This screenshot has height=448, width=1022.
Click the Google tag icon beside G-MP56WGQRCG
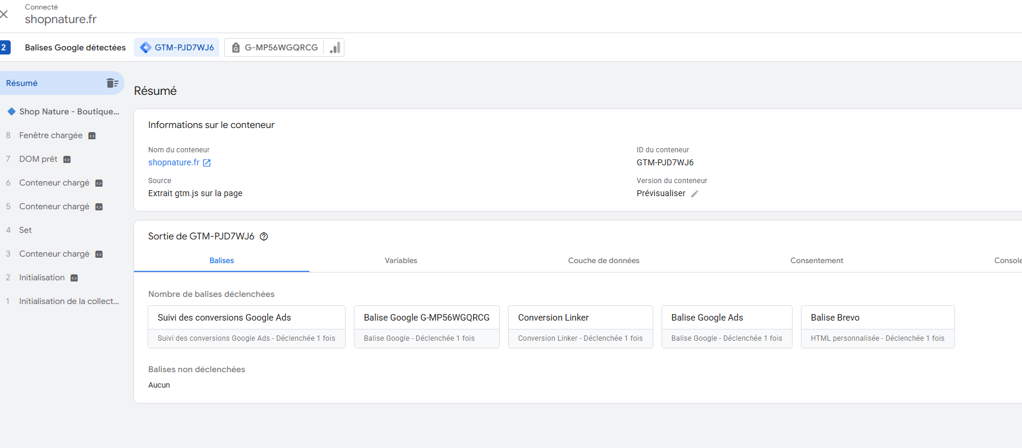(x=236, y=47)
